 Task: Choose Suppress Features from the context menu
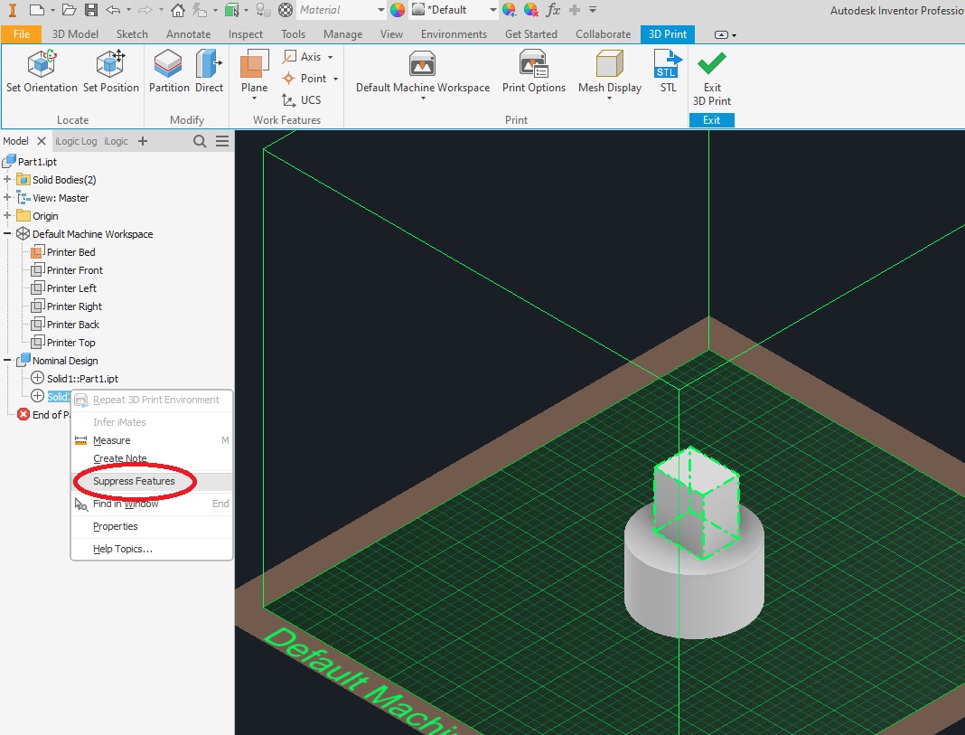(152, 481)
